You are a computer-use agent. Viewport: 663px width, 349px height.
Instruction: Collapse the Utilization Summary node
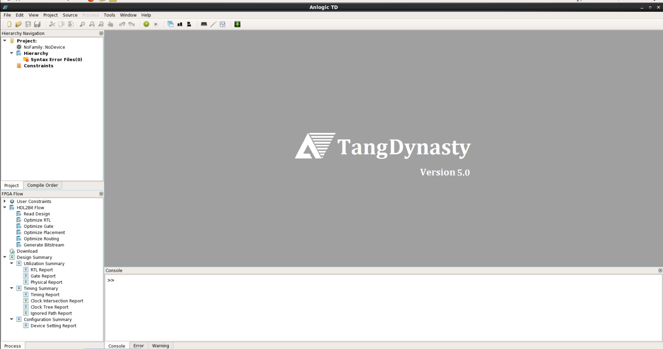click(x=12, y=263)
